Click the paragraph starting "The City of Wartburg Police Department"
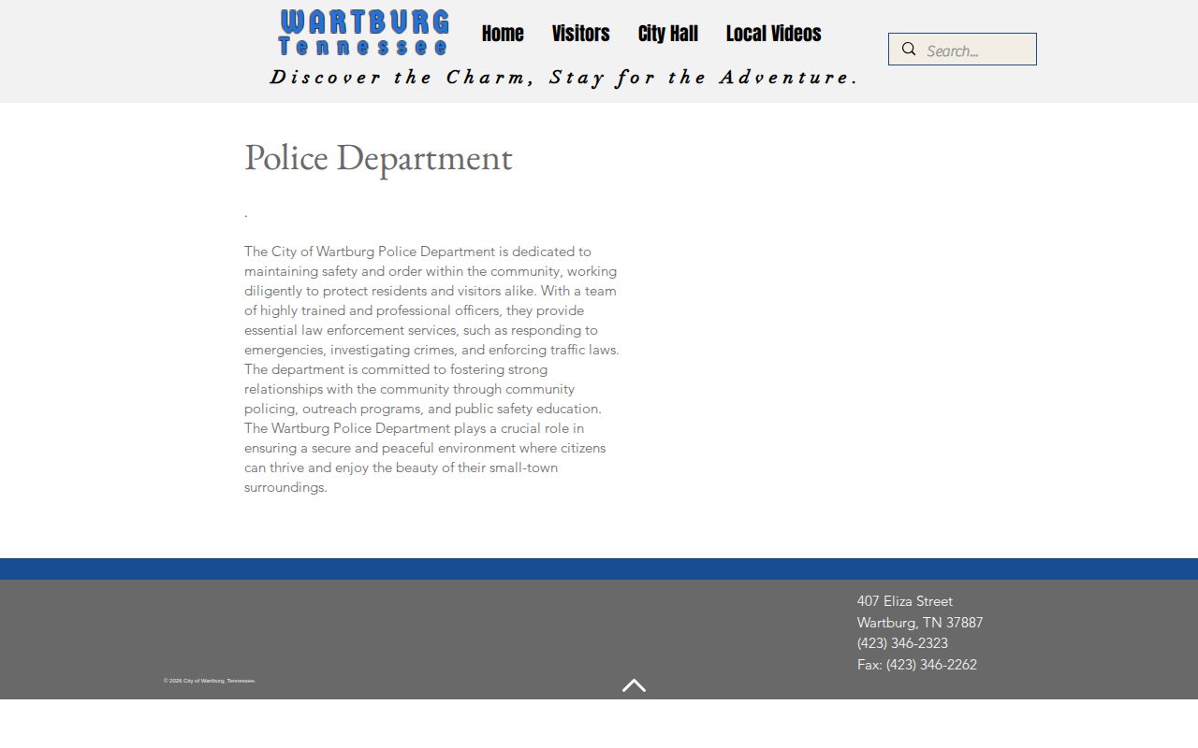The image size is (1198, 748). (x=431, y=369)
